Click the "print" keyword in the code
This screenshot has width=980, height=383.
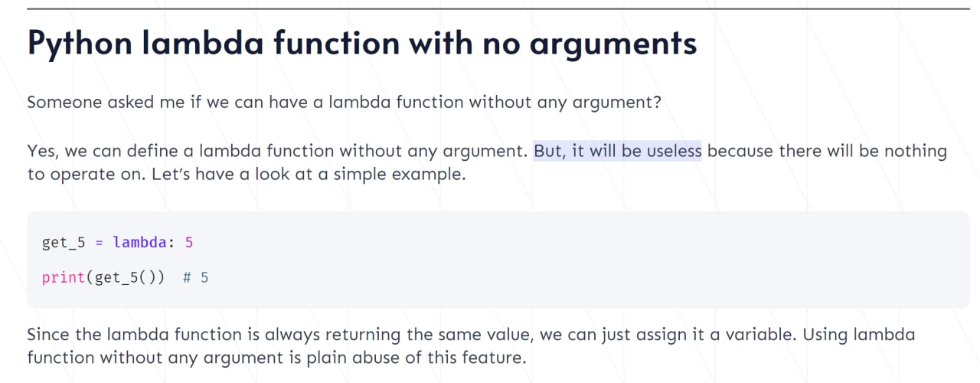coord(63,277)
